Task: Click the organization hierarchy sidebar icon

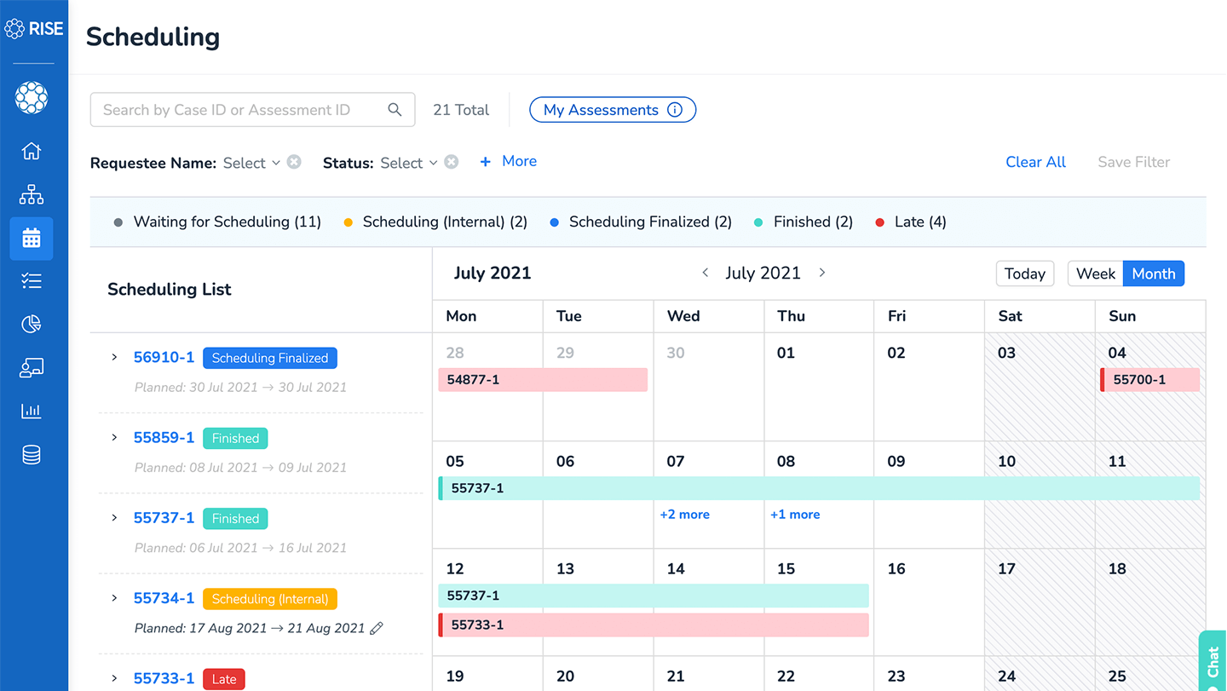Action: [32, 195]
